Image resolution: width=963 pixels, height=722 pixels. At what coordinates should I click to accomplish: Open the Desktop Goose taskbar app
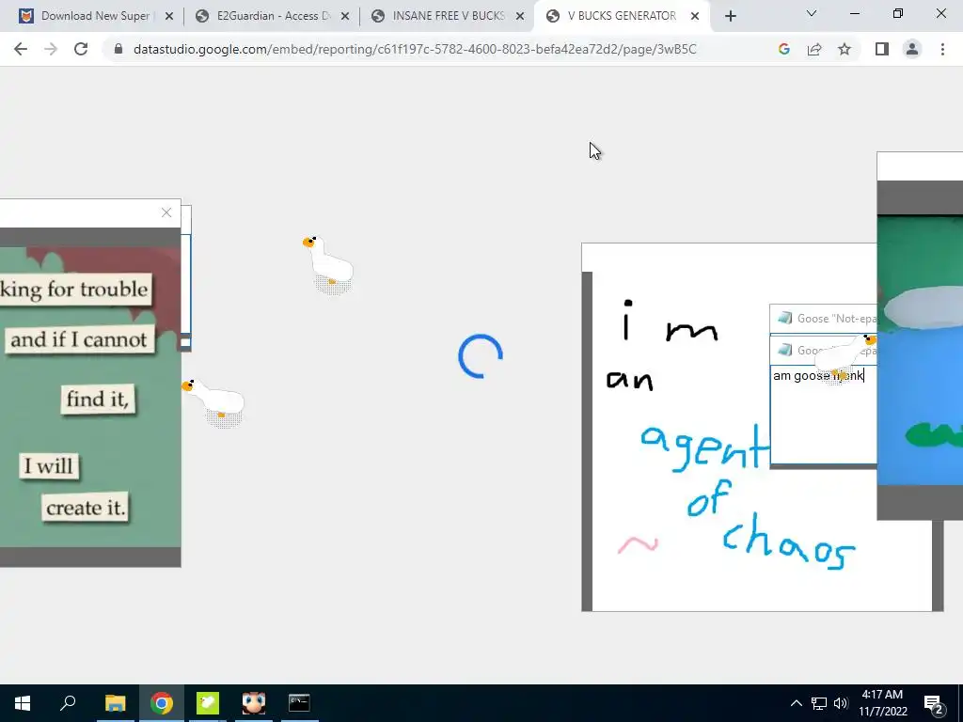click(208, 703)
